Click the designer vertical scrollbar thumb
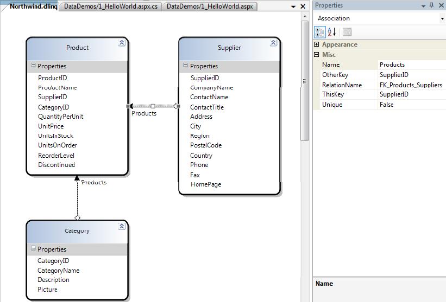Screen dimensions: 446x302 (305, 81)
